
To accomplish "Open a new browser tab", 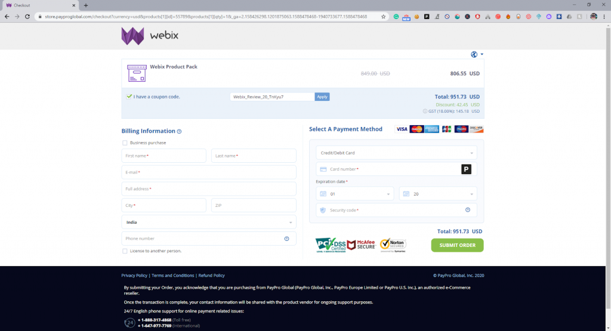I will pyautogui.click(x=86, y=5).
